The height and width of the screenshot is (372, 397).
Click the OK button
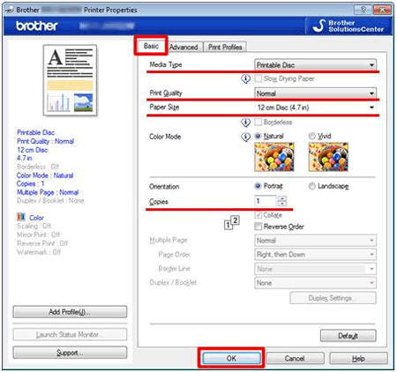coord(231,358)
